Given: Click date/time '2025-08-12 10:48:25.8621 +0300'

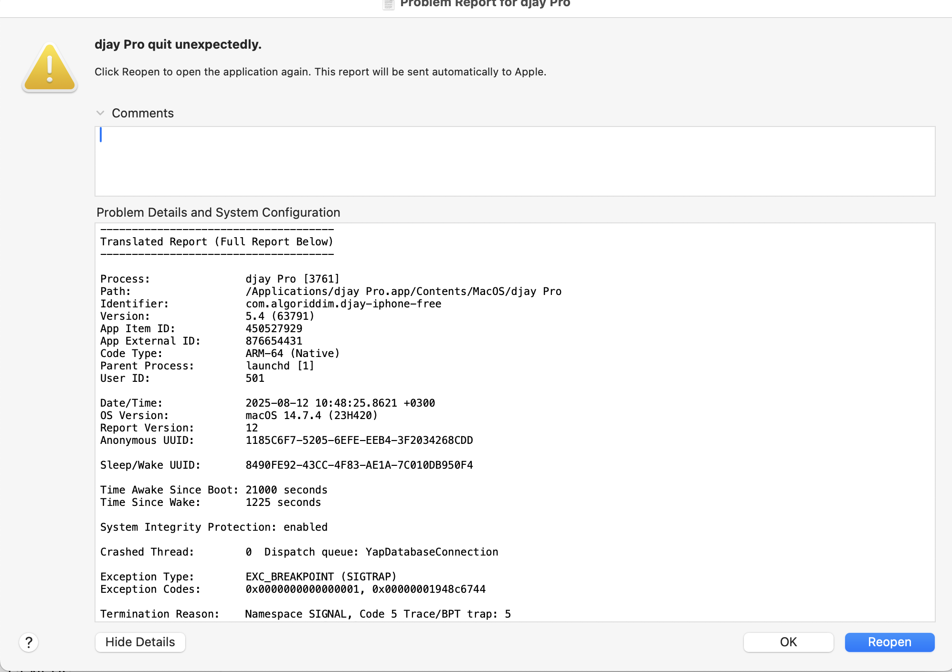Looking at the screenshot, I should coord(340,403).
